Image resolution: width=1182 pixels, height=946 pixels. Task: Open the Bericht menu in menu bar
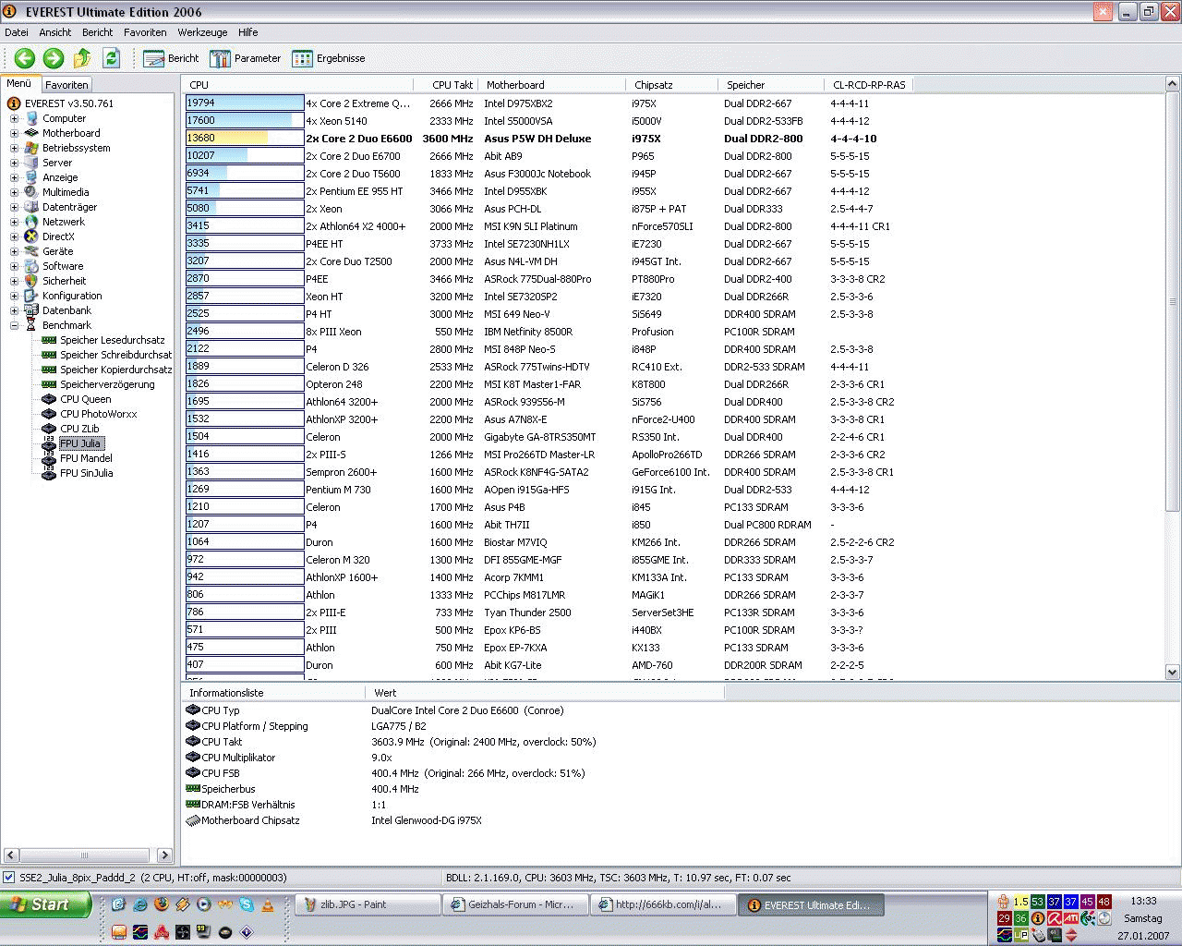[x=98, y=32]
